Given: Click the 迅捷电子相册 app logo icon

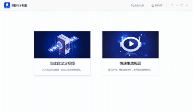Looking at the screenshot, I should click(x=7, y=5).
